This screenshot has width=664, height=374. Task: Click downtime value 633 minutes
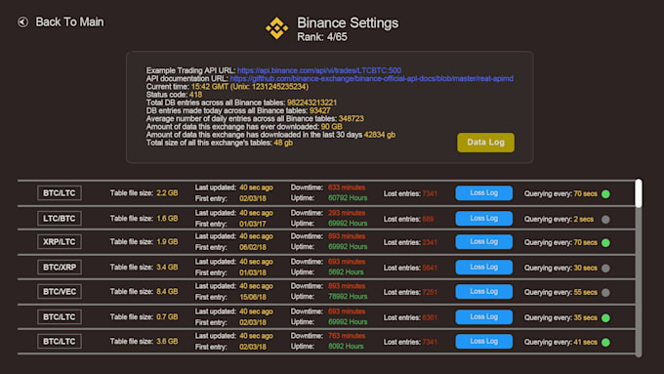pyautogui.click(x=347, y=187)
